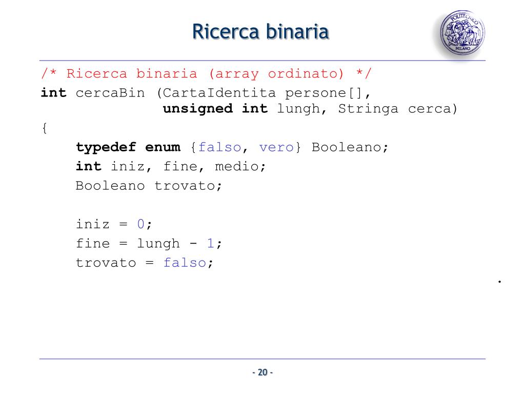The width and height of the screenshot is (525, 394).
Task: Click the 'iniz = 0;' assignment
Action: (x=114, y=224)
